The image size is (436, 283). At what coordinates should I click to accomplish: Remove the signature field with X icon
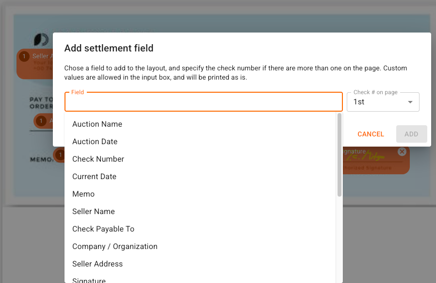click(402, 152)
